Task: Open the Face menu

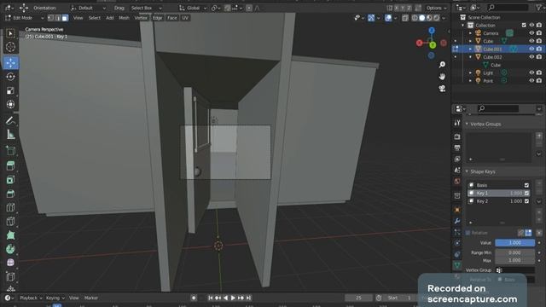Action: coord(172,18)
